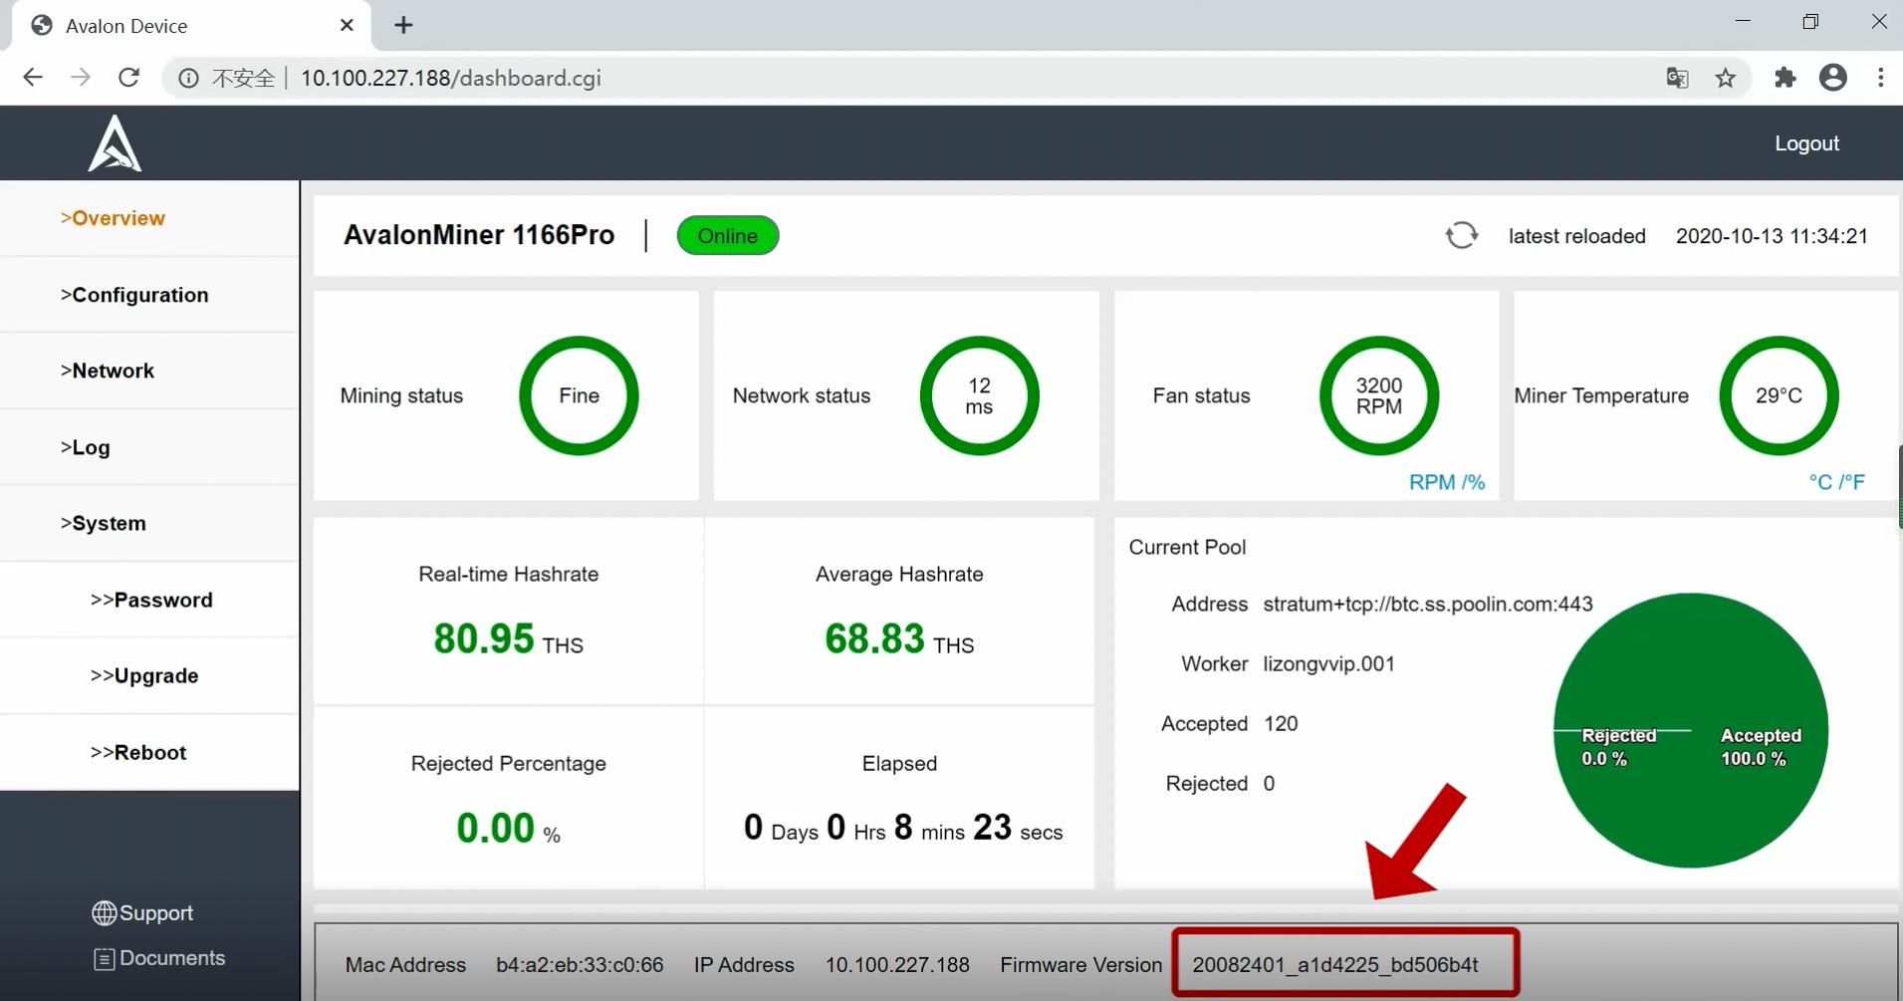Open the browser profile account icon
Image resolution: width=1903 pixels, height=1001 pixels.
click(1832, 78)
